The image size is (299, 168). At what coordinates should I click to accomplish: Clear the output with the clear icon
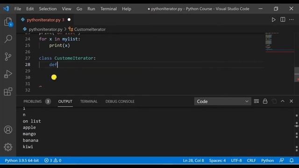tap(256, 101)
